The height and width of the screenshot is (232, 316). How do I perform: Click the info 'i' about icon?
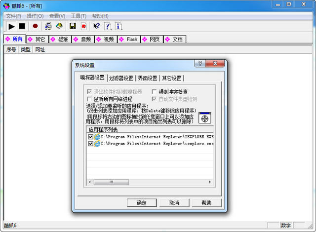pyautogui.click(x=118, y=26)
